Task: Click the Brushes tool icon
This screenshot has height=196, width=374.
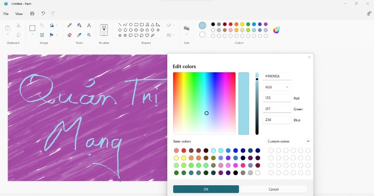Action: click(104, 28)
